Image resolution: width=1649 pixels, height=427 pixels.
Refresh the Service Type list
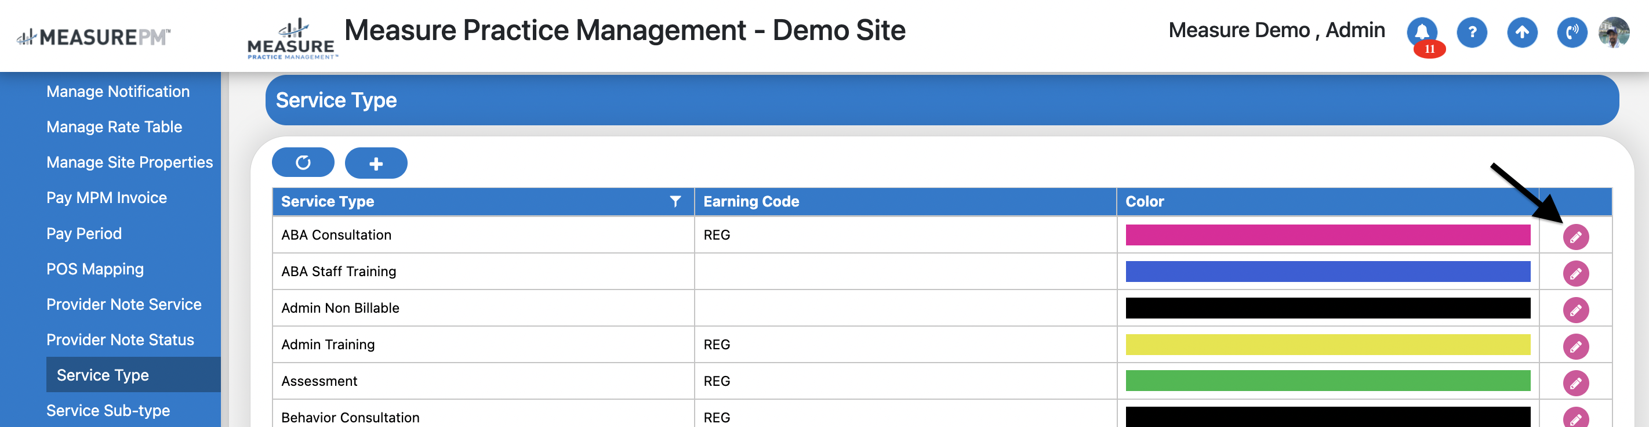303,162
